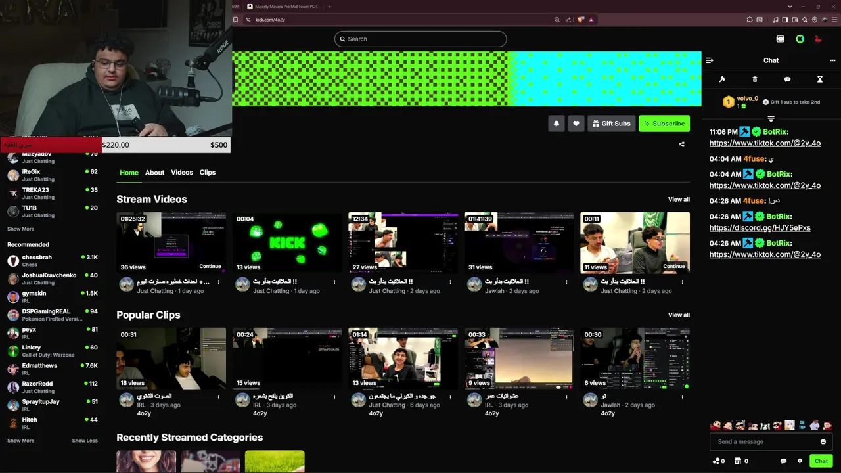Click the browser bookmark icon left of URL
This screenshot has height=473, width=841.
pos(236,20)
